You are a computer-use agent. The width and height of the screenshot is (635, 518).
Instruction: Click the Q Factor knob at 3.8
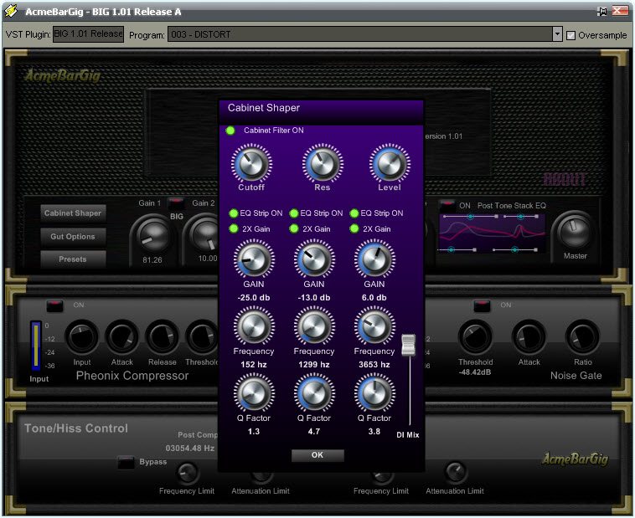(x=374, y=393)
